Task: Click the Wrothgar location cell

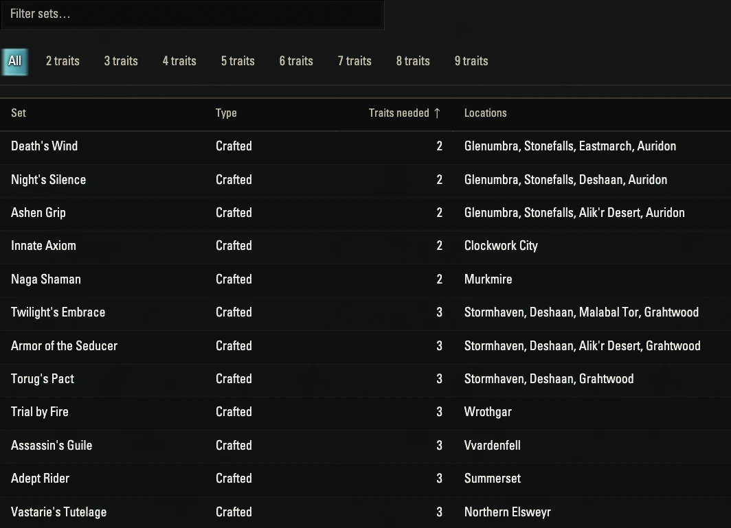Action: [488, 413]
